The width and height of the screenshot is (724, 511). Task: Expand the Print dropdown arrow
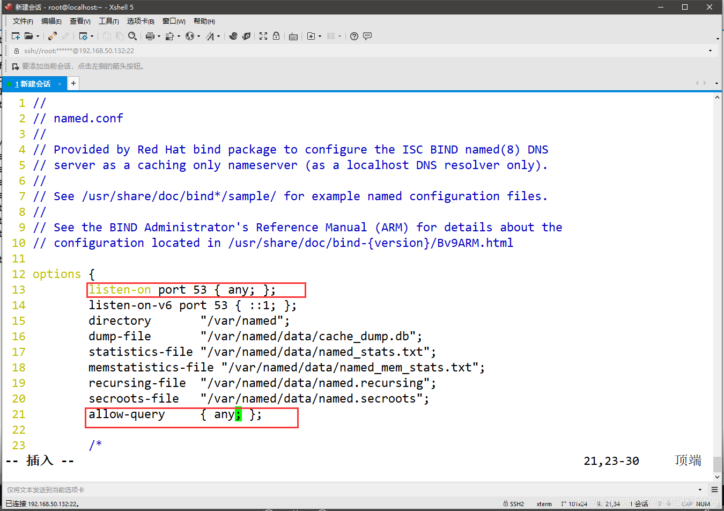pyautogui.click(x=159, y=36)
